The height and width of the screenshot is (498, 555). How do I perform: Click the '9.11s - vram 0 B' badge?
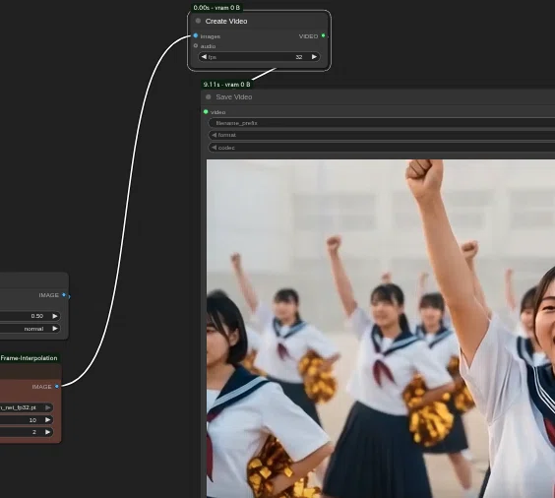pyautogui.click(x=227, y=85)
